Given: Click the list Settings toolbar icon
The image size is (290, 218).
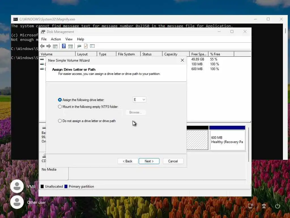Looking at the screenshot, I should coord(92,46).
